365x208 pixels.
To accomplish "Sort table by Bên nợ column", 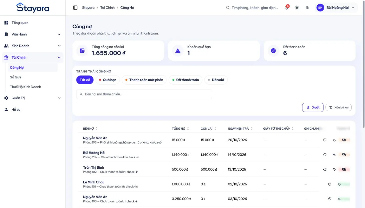I will click(x=90, y=129).
